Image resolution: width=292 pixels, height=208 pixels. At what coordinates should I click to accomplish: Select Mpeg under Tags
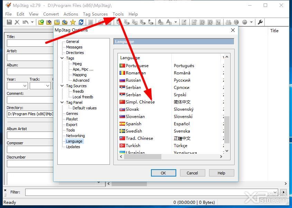coord(77,64)
